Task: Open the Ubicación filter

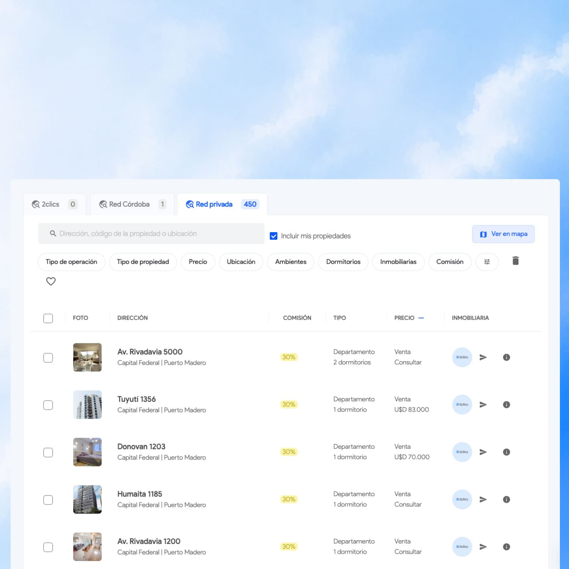Action: pos(241,262)
